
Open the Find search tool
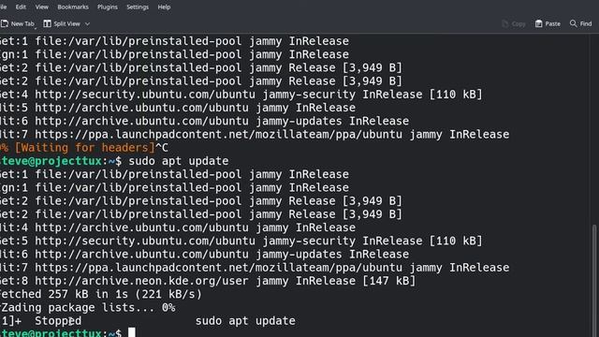coord(580,23)
